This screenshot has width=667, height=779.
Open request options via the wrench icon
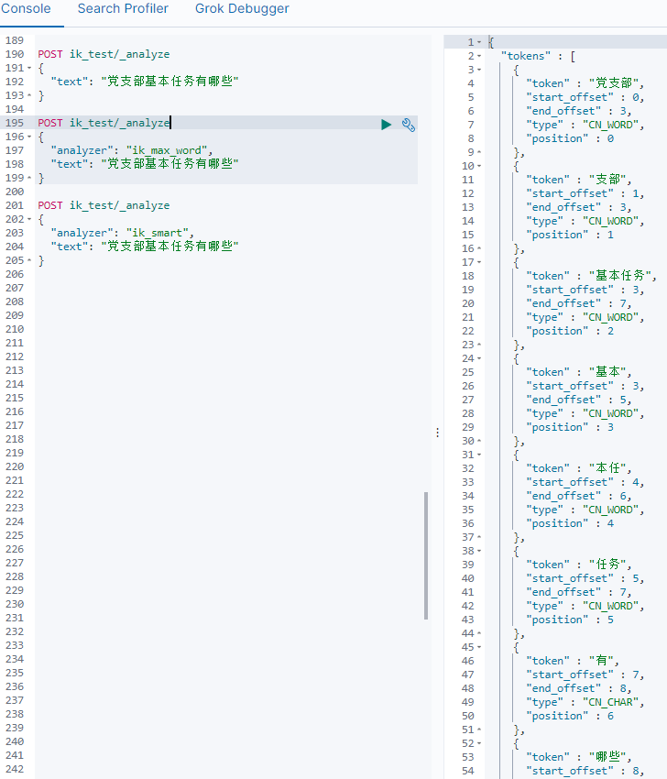[x=407, y=125]
